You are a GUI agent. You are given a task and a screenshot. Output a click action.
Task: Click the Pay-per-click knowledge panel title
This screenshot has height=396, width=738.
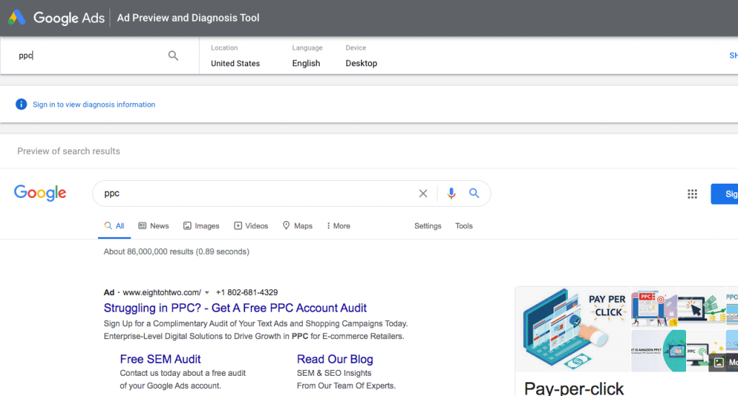[x=574, y=389]
